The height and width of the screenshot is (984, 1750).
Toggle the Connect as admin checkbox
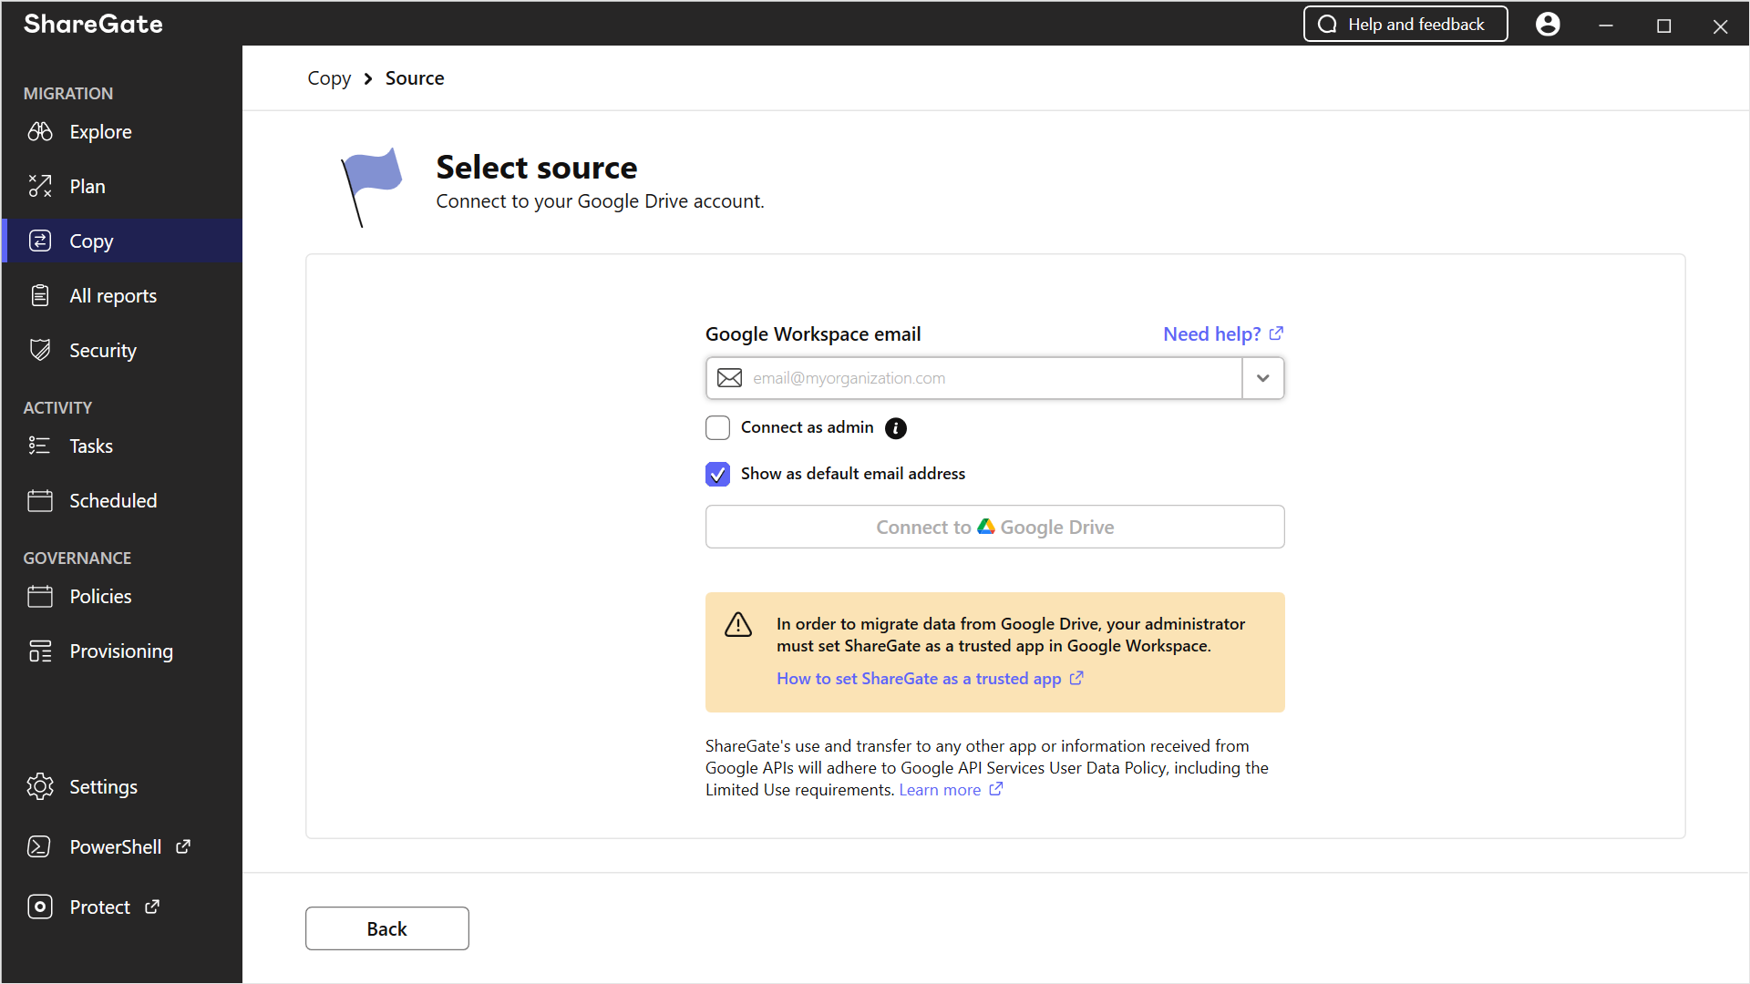click(x=717, y=426)
